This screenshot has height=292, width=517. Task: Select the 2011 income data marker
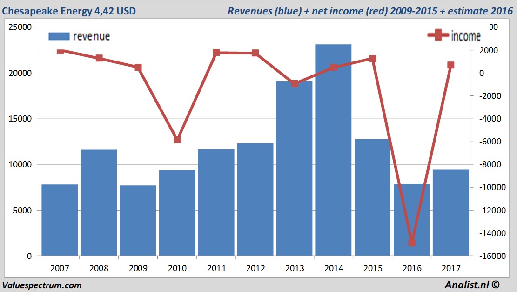point(216,53)
